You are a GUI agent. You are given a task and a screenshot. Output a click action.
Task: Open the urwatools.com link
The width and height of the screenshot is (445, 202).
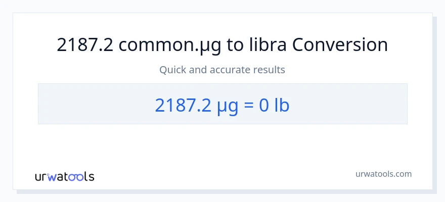pyautogui.click(x=383, y=174)
